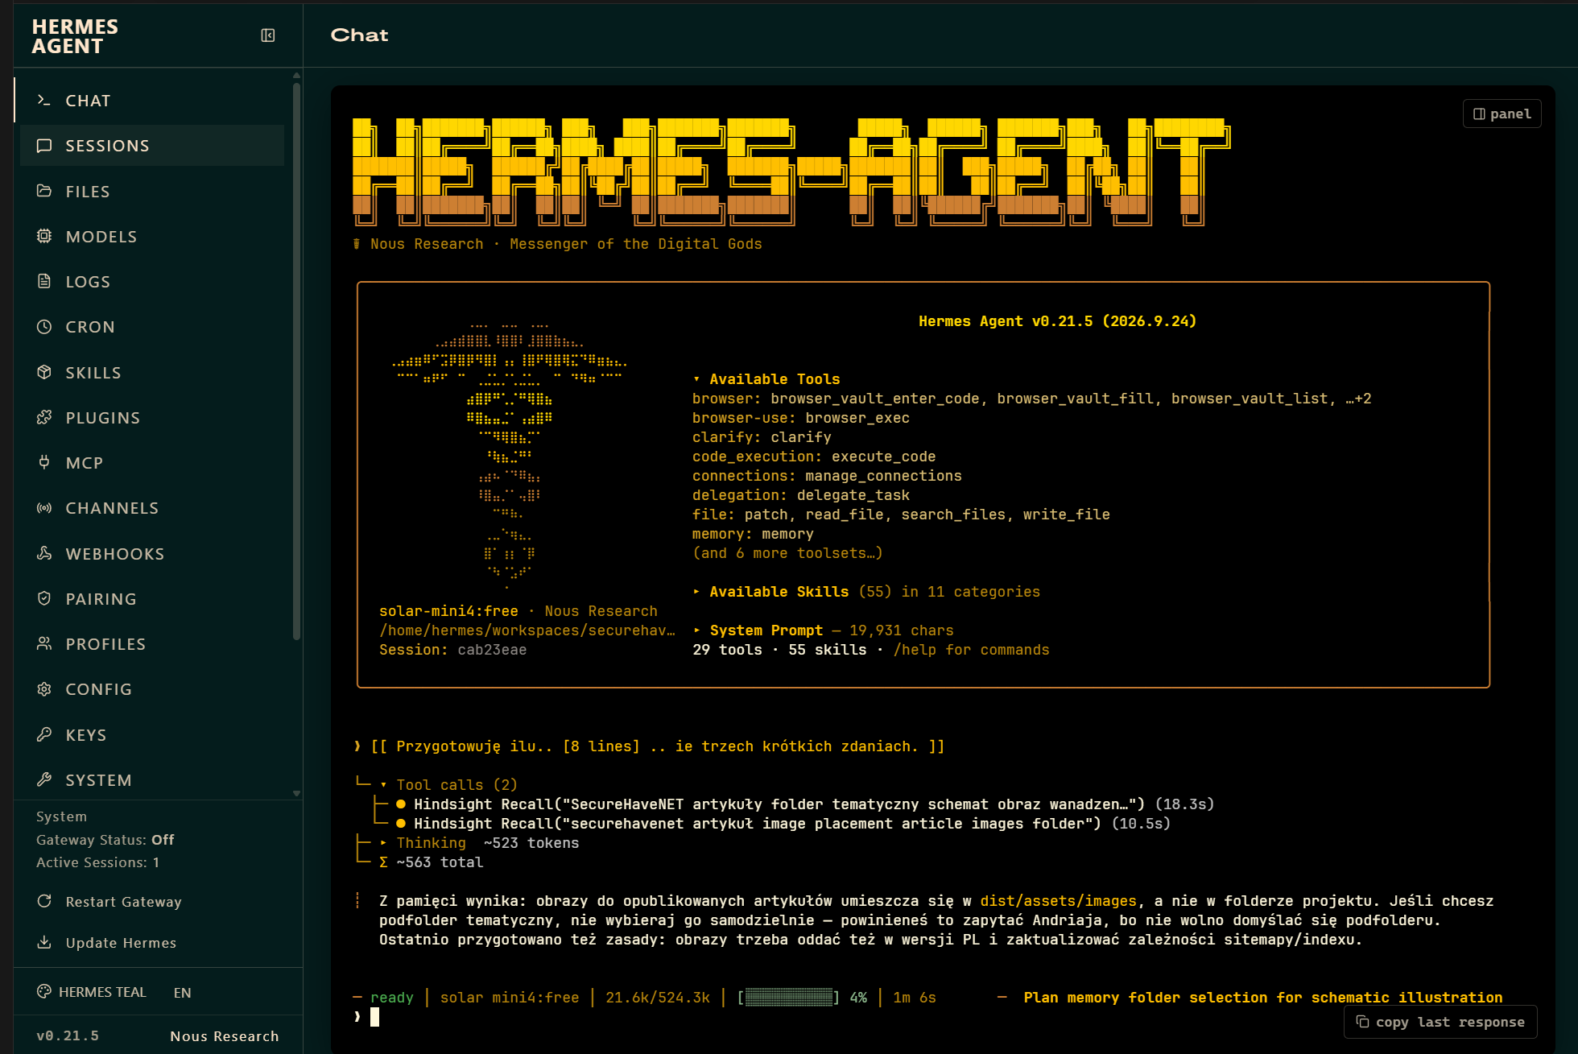Select the MODELS menu label

coord(101,237)
